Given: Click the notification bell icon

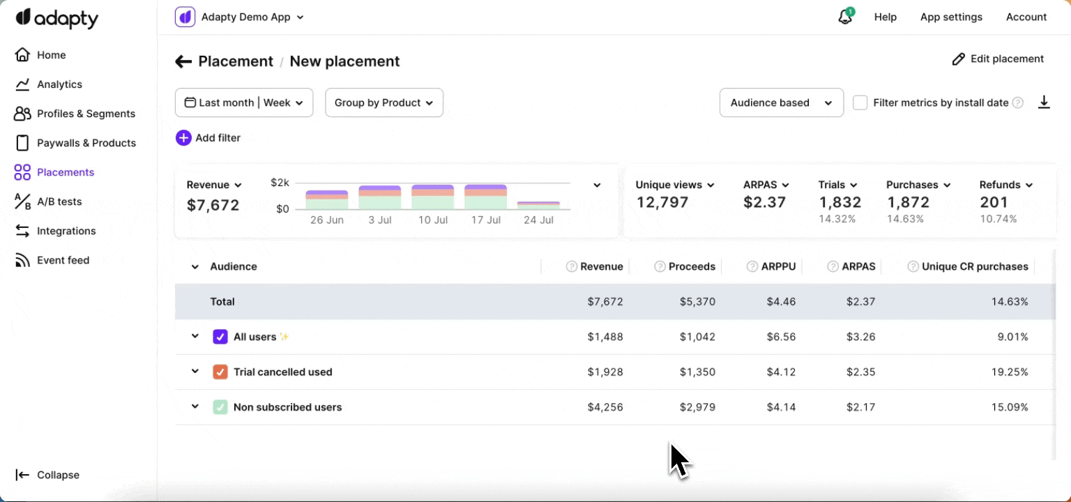Looking at the screenshot, I should click(x=845, y=17).
